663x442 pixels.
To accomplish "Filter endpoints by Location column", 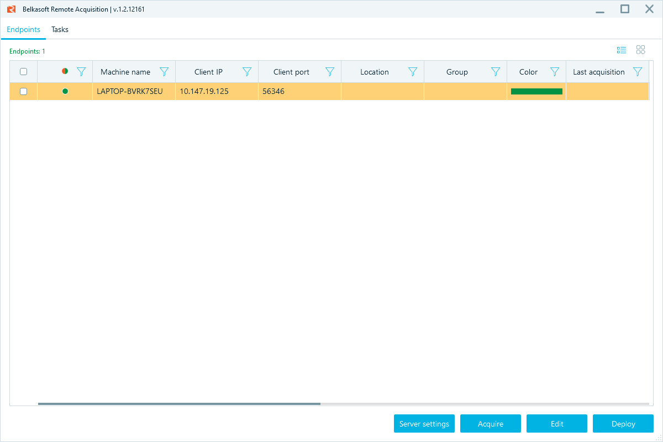I will [413, 72].
